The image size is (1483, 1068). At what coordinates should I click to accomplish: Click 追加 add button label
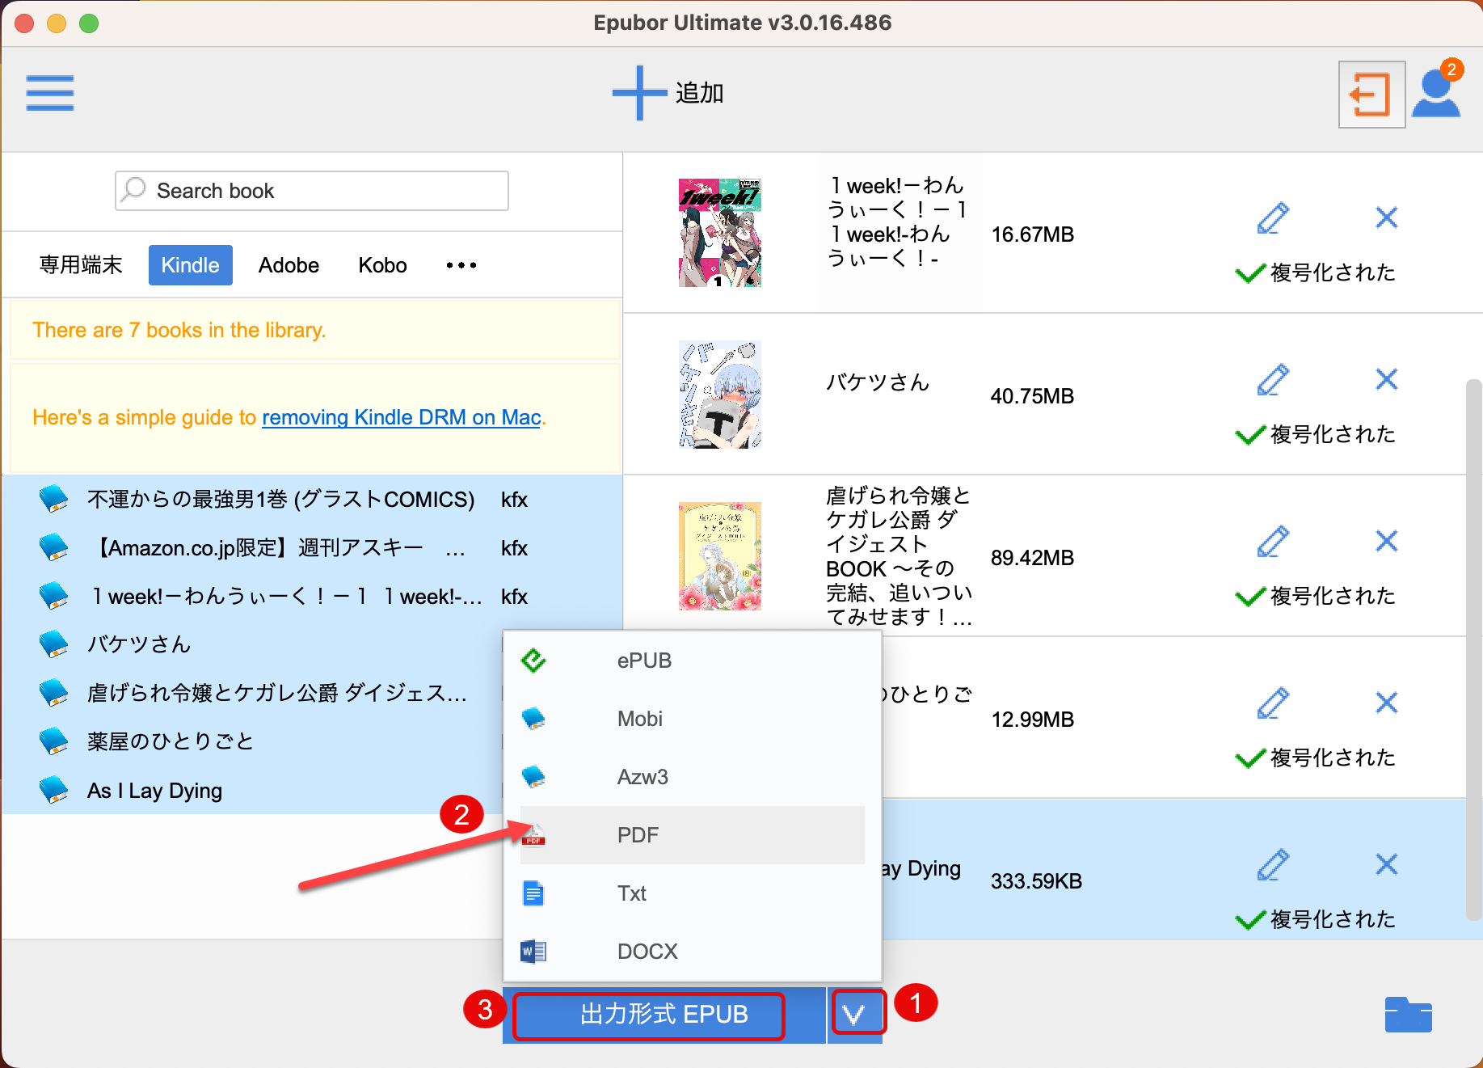pyautogui.click(x=700, y=93)
